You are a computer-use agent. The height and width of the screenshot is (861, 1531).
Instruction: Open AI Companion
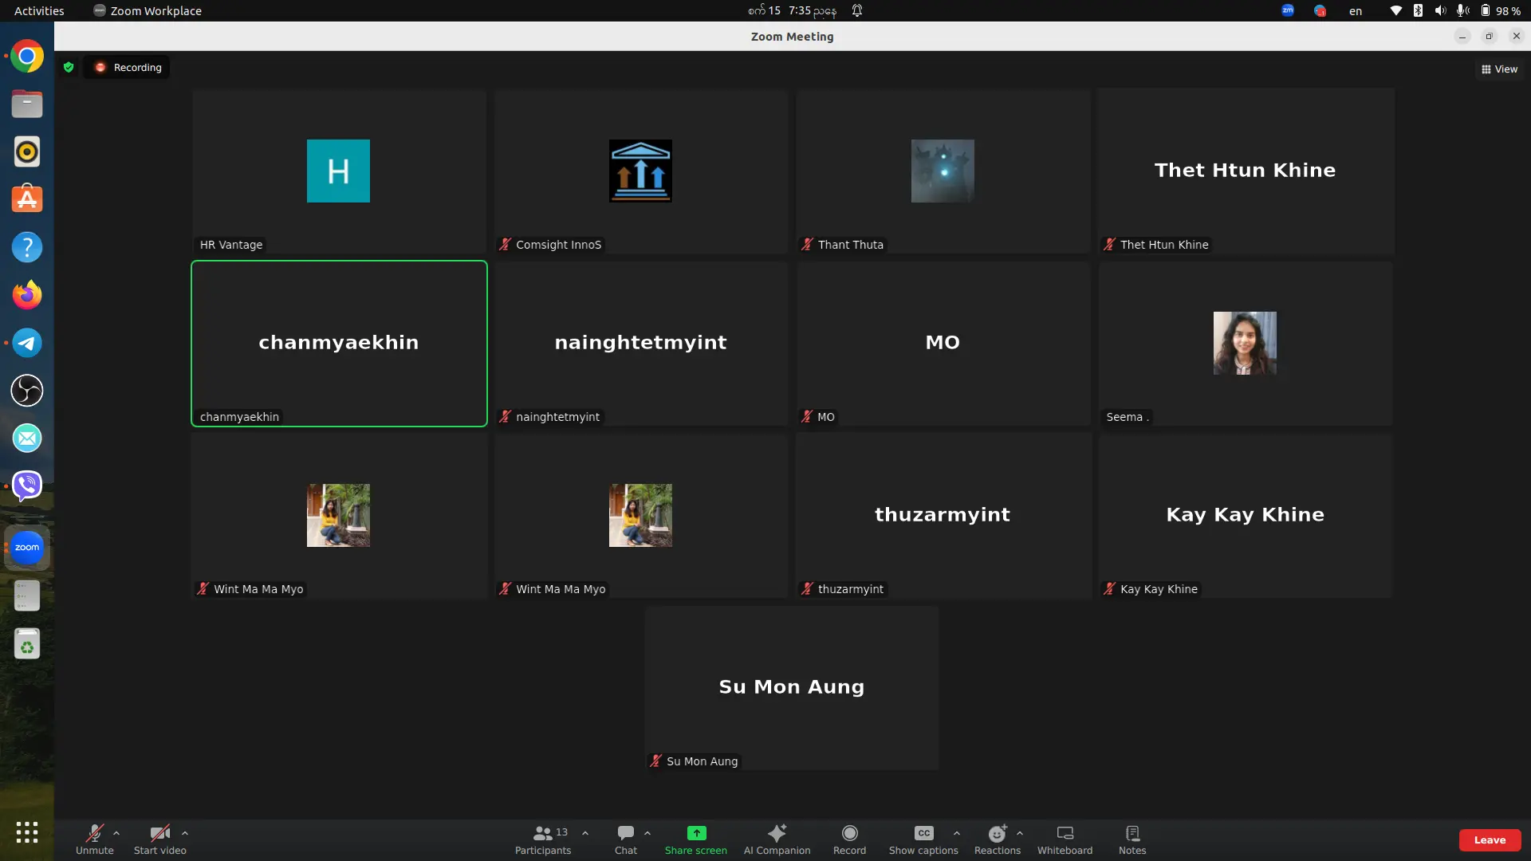point(777,834)
